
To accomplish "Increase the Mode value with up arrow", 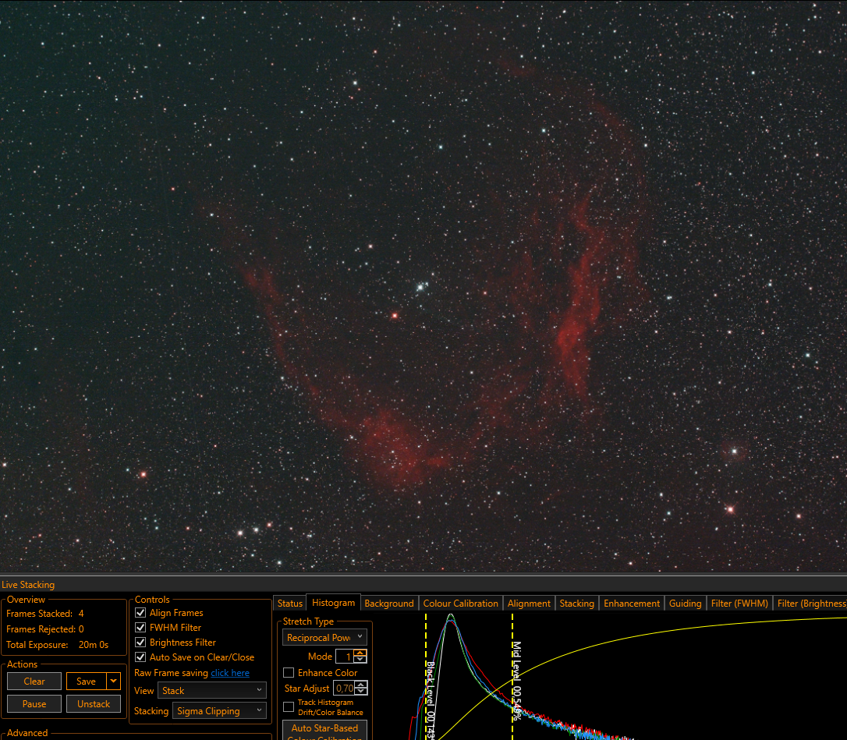I will 360,653.
